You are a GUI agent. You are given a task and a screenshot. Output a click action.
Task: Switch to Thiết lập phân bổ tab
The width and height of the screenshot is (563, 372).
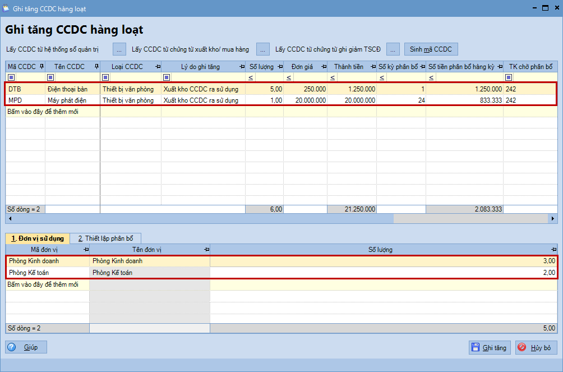click(x=105, y=238)
